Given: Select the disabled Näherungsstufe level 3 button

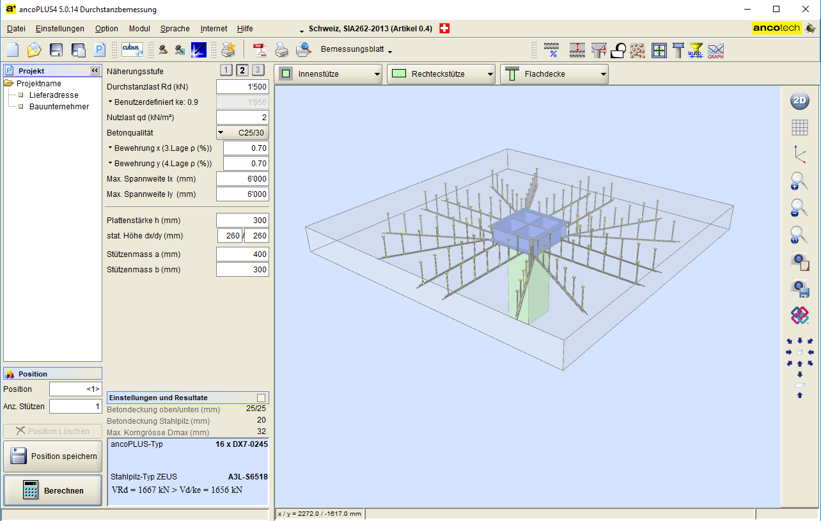Looking at the screenshot, I should pyautogui.click(x=258, y=71).
